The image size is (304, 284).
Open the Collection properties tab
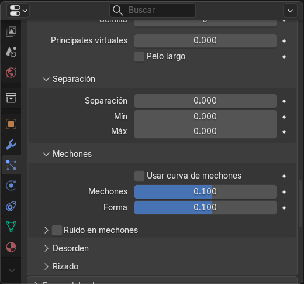point(11,98)
